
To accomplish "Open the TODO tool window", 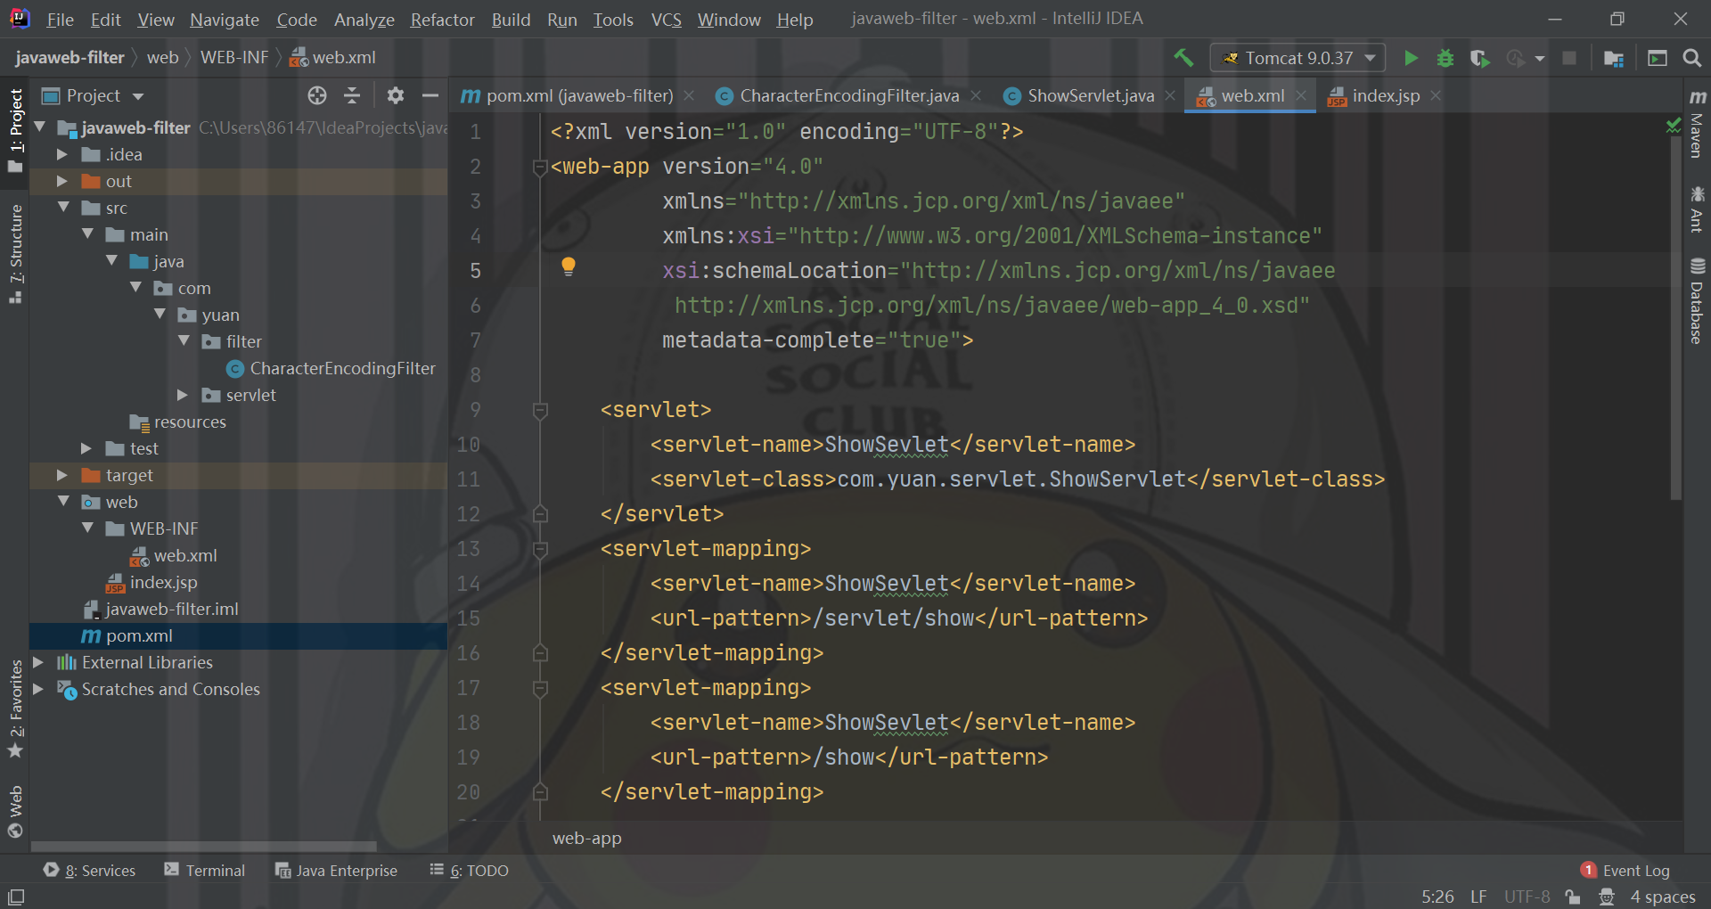I will 469,871.
